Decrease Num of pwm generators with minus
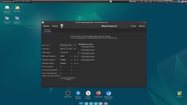The width and height of the screenshot is (187, 105). pos(72,70)
